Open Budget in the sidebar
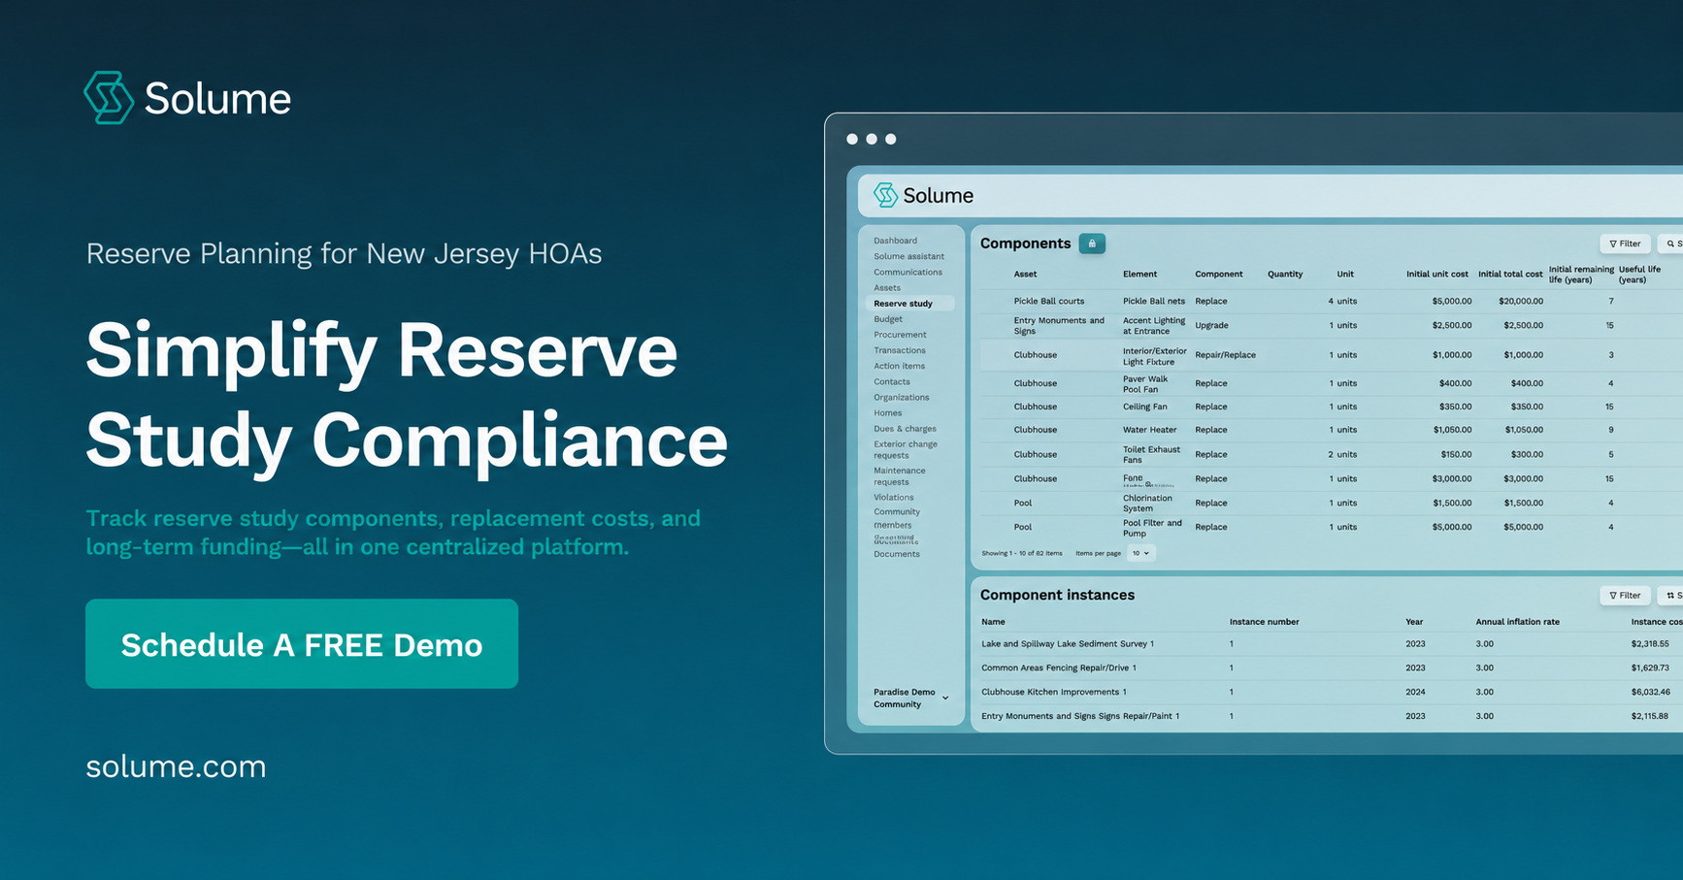The image size is (1683, 880). 888,319
